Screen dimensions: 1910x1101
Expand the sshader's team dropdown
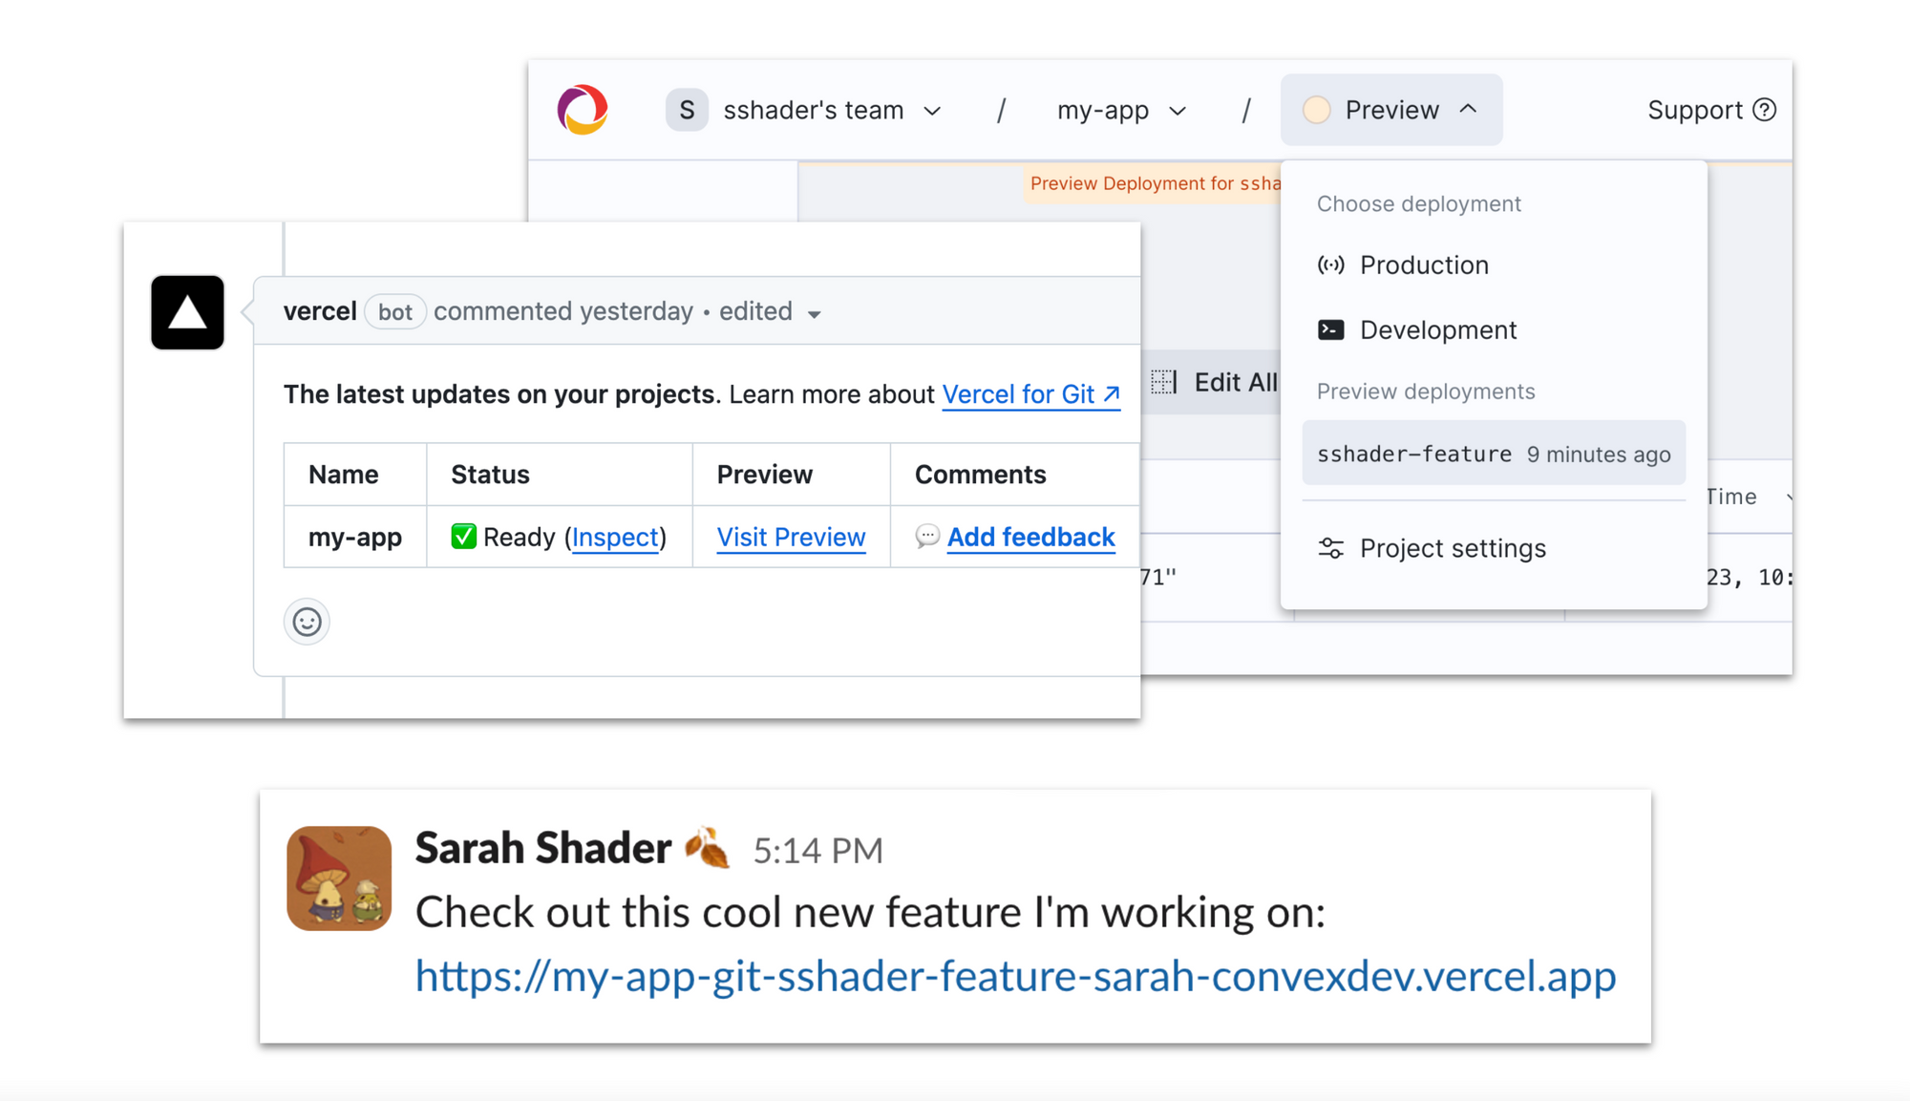click(x=932, y=110)
